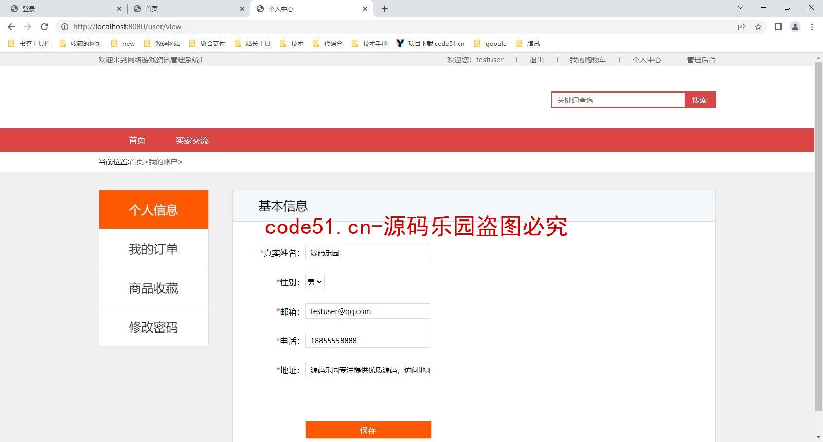Open the 站长工具 bookmark folder
The width and height of the screenshot is (823, 442).
coord(253,44)
